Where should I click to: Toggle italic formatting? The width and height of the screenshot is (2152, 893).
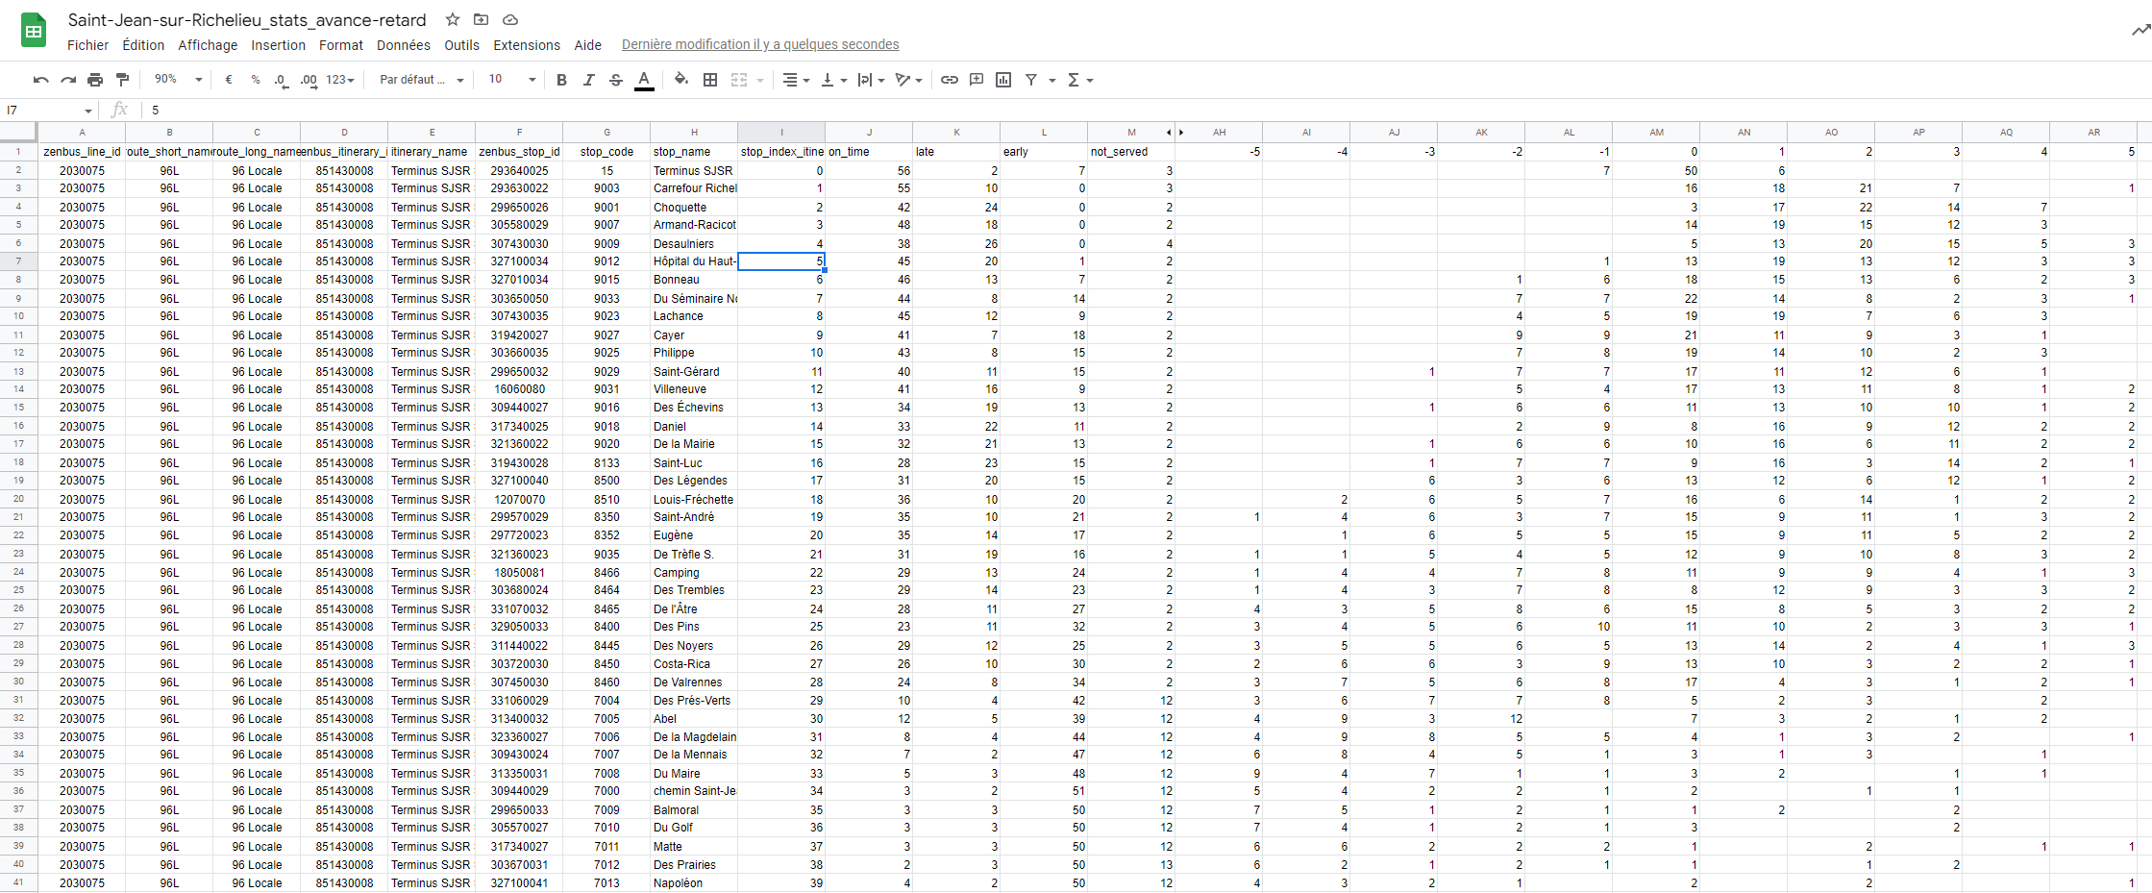tap(589, 80)
